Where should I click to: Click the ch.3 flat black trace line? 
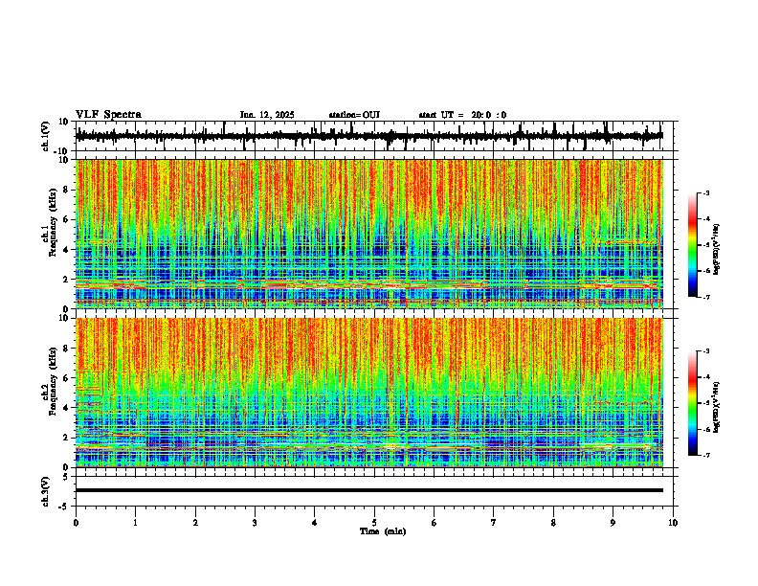[x=368, y=490]
